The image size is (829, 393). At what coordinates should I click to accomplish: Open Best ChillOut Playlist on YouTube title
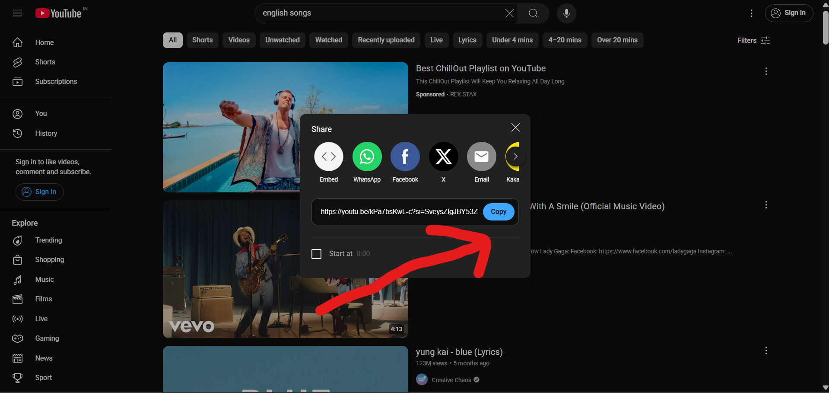pos(481,68)
